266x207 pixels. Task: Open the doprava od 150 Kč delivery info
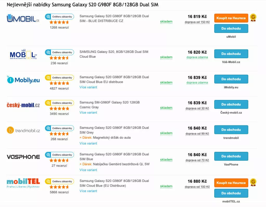(x=197, y=22)
